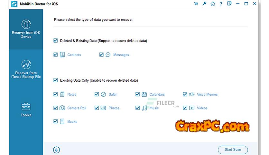The width and height of the screenshot is (269, 155).
Task: Click the Safari label
Action: coord(113,94)
